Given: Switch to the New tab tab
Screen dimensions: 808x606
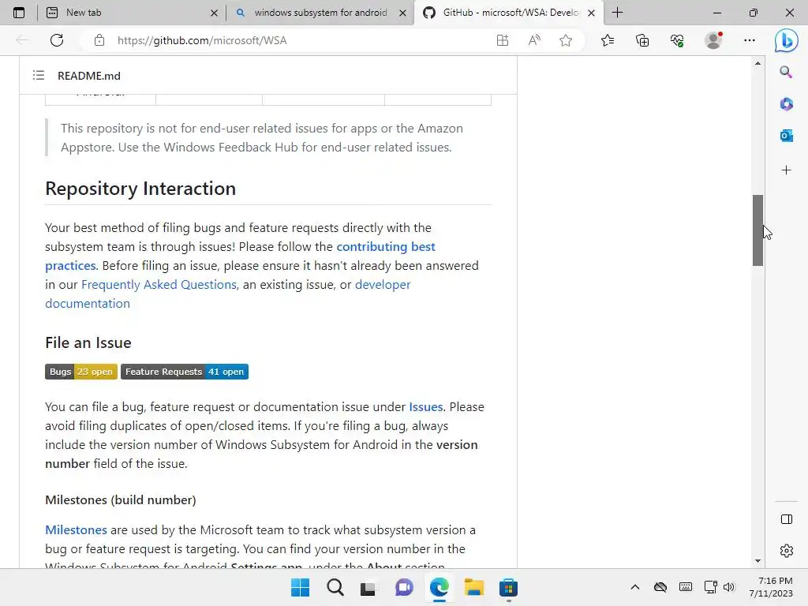Looking at the screenshot, I should (x=131, y=13).
